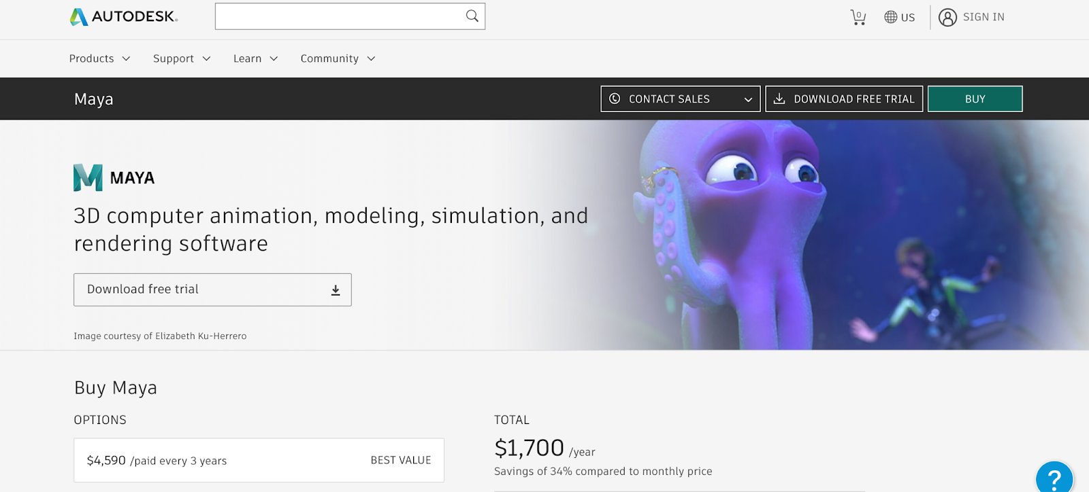Screen dimensions: 1089x492
Task: Click the '3D computer animation' headline
Action: pos(331,229)
